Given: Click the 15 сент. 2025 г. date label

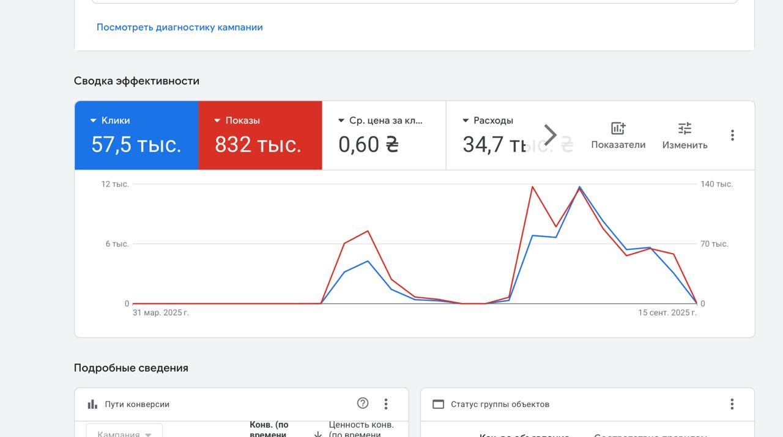Looking at the screenshot, I should pos(667,313).
